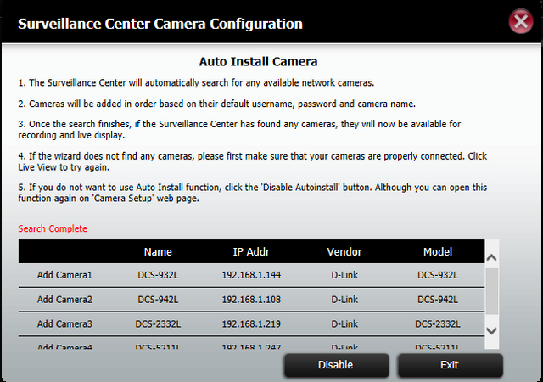This screenshot has height=382, width=543.
Task: Click the camera list scroll up arrow
Action: point(492,257)
